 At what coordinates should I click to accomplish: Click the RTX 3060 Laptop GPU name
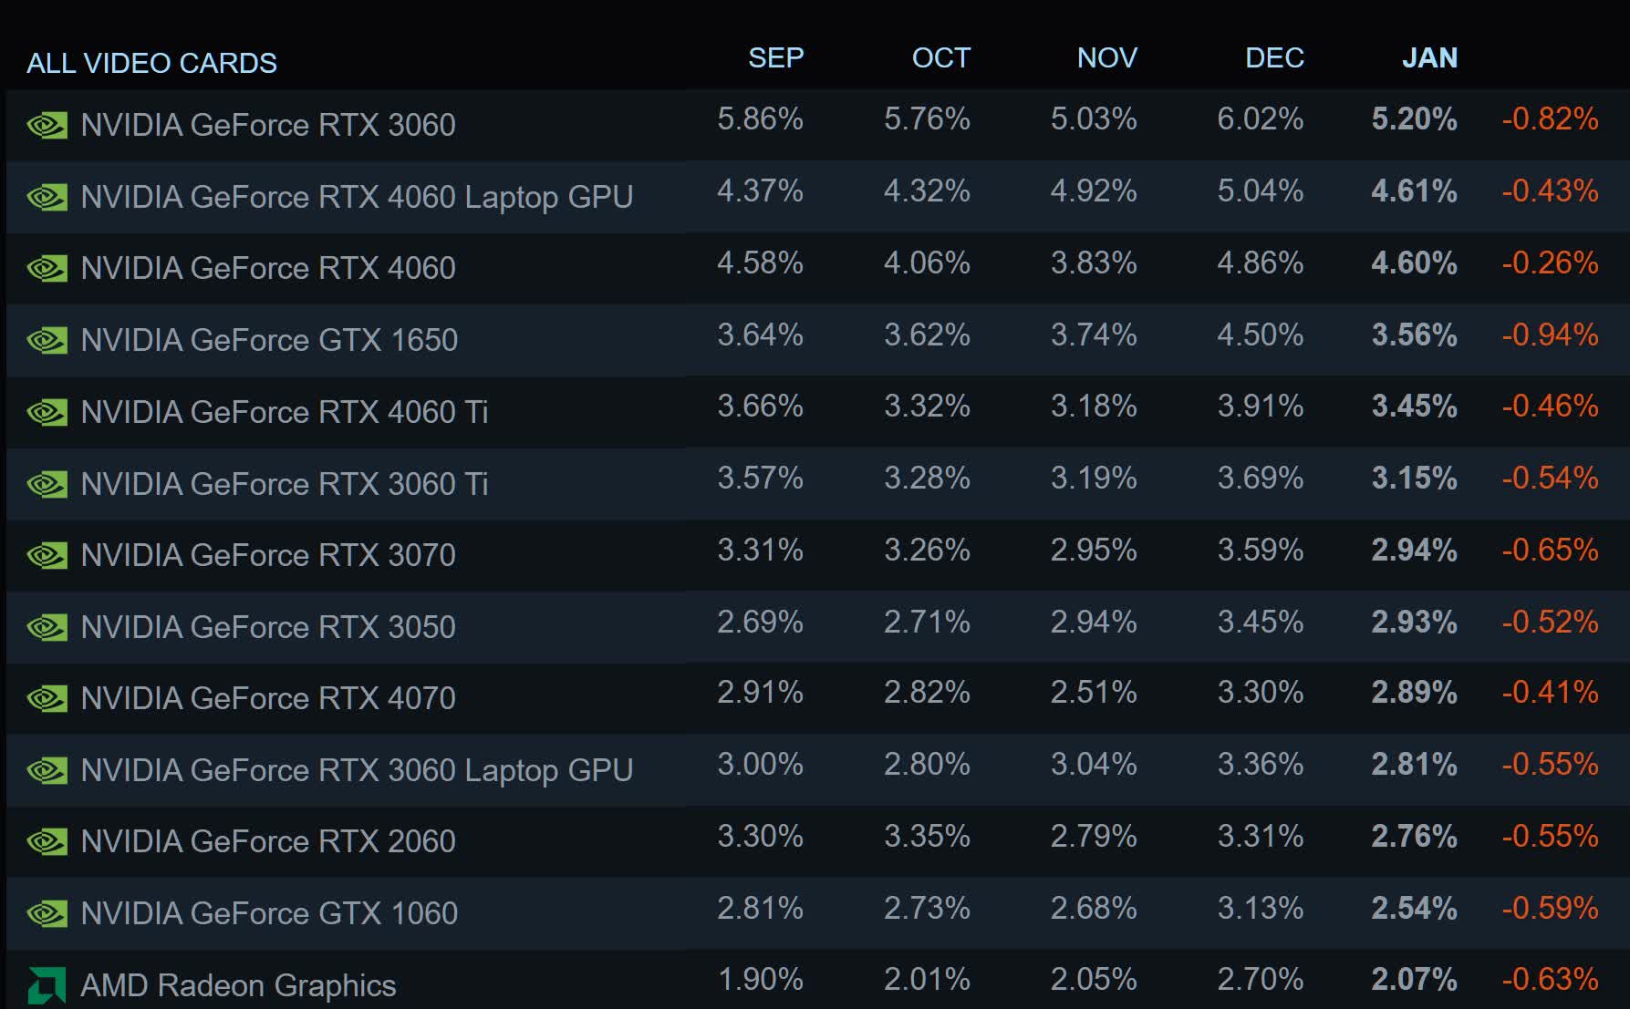[356, 770]
